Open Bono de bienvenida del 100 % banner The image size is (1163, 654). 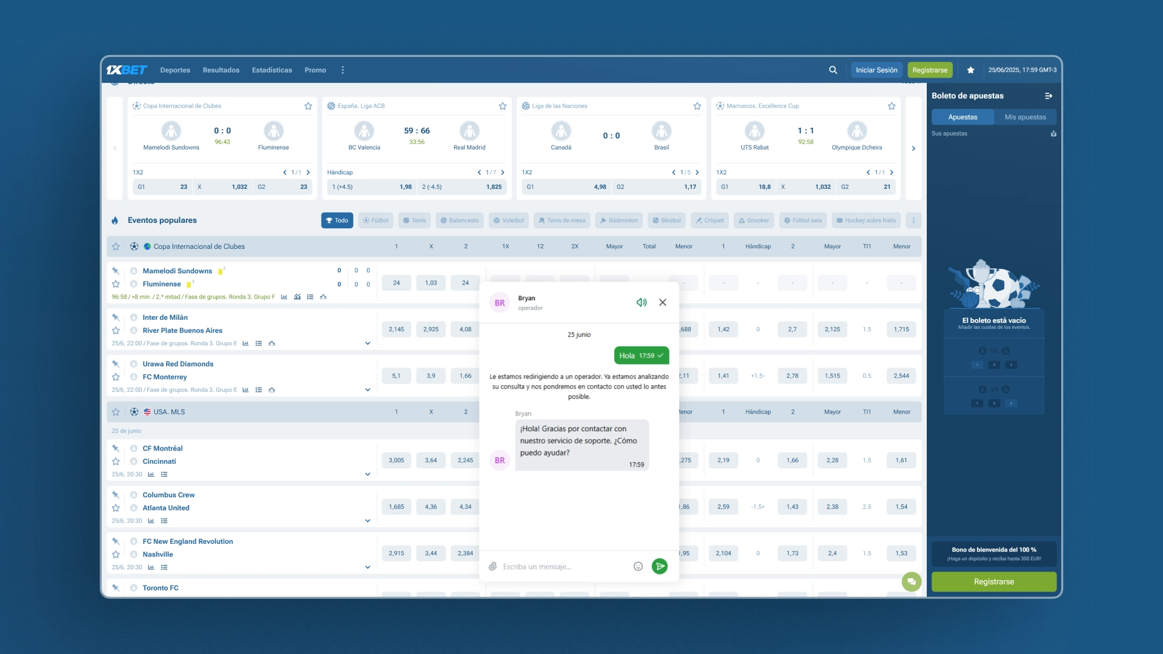994,554
